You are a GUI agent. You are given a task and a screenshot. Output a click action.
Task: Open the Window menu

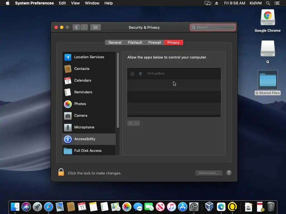[x=92, y=3]
